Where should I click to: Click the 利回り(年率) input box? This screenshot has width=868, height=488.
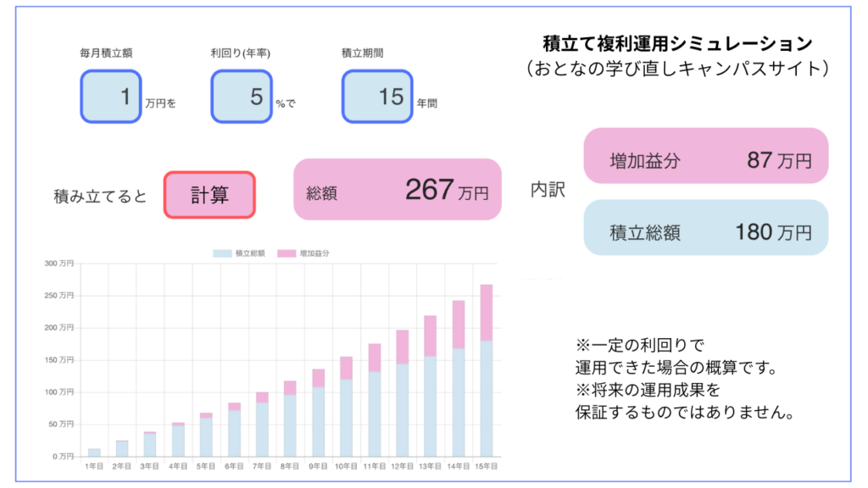coord(242,97)
